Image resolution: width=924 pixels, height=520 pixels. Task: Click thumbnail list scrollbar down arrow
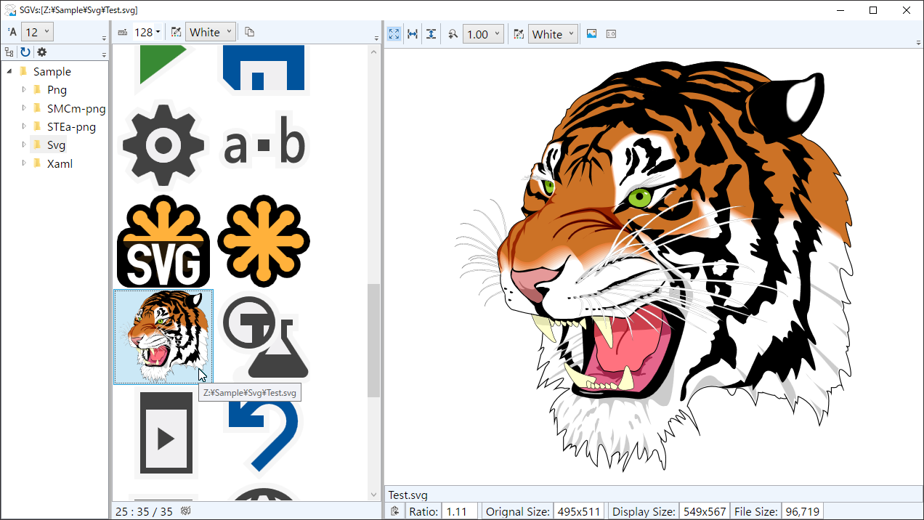[374, 495]
